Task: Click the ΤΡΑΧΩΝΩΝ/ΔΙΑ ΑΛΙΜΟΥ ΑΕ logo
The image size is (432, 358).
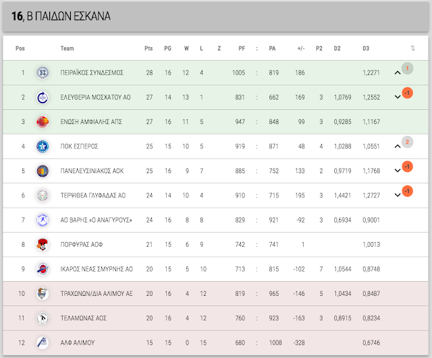Action: [43, 293]
